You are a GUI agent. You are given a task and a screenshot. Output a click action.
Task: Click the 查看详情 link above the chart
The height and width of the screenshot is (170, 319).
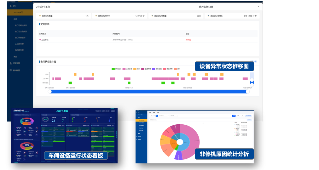(x=253, y=61)
